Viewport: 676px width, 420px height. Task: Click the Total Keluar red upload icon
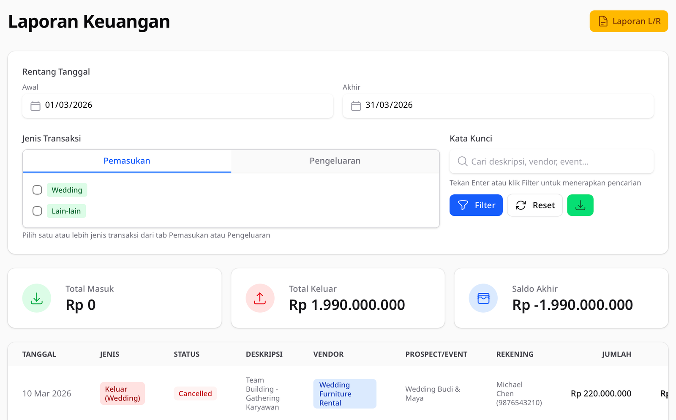tap(260, 298)
